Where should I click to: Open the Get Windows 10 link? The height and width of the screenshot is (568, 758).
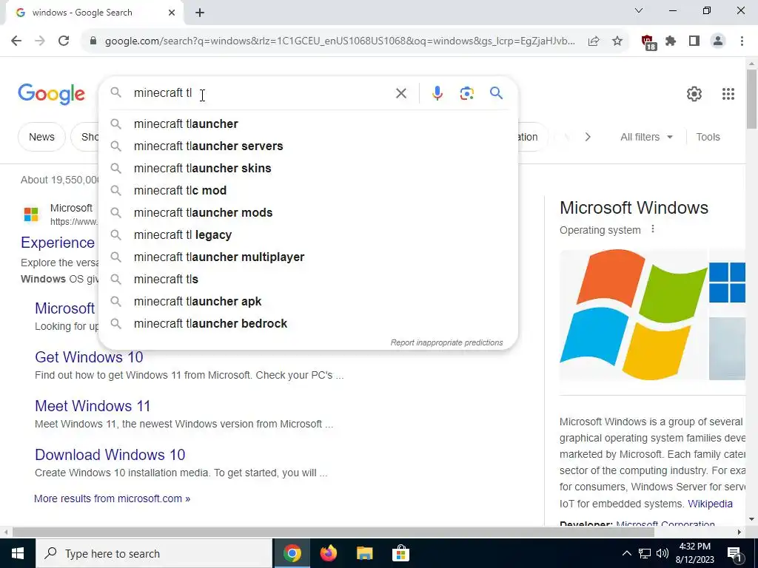pyautogui.click(x=89, y=357)
